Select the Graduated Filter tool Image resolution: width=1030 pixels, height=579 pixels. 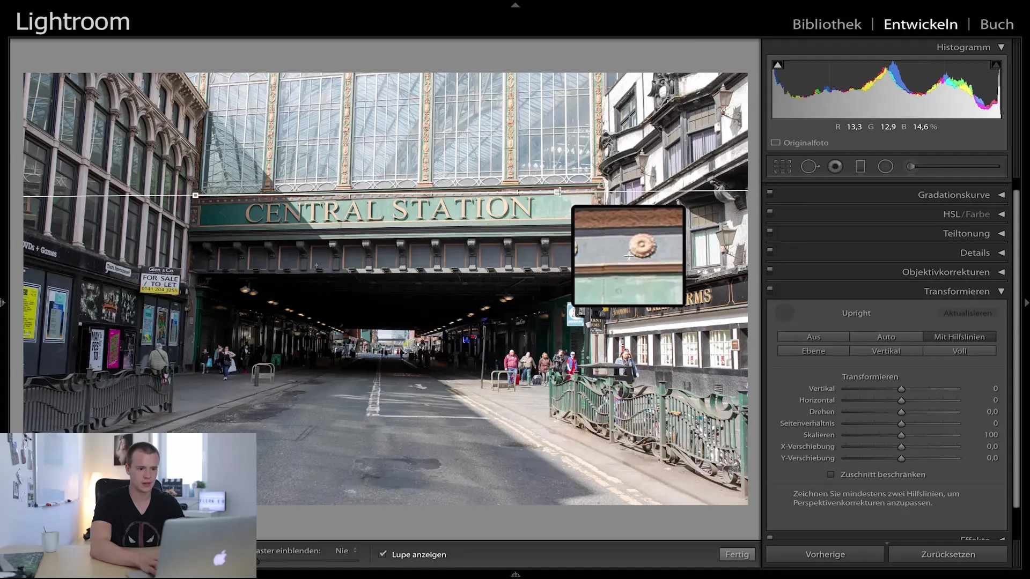click(860, 167)
